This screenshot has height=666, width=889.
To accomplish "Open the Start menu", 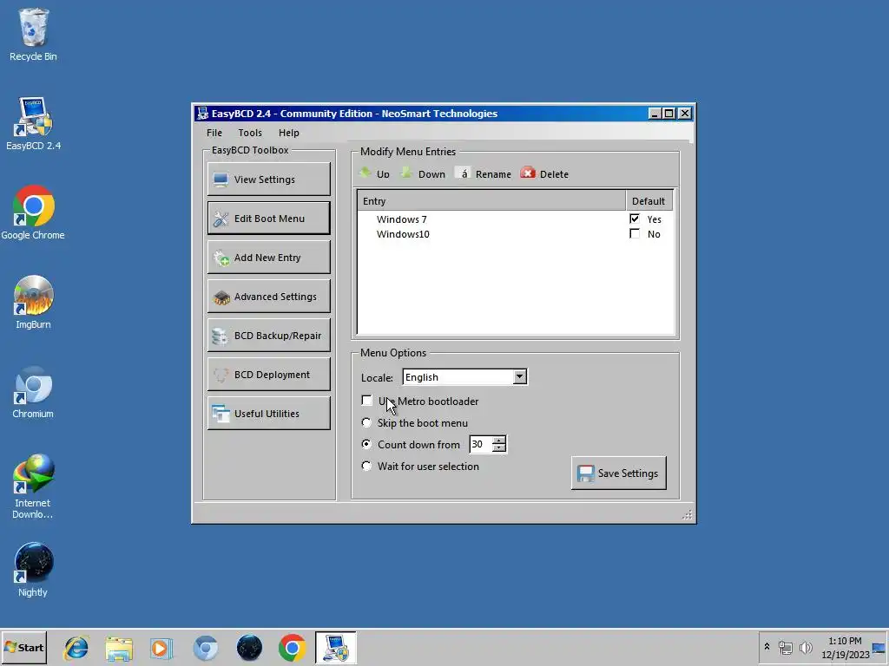I will (x=23, y=647).
